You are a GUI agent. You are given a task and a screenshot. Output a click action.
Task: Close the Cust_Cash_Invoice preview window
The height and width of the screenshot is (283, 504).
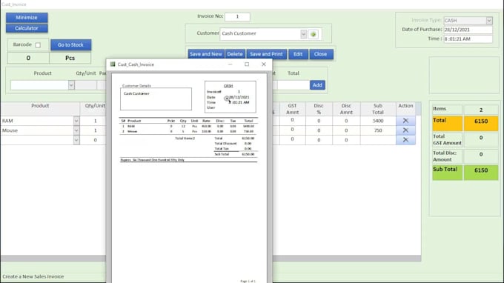(264, 64)
